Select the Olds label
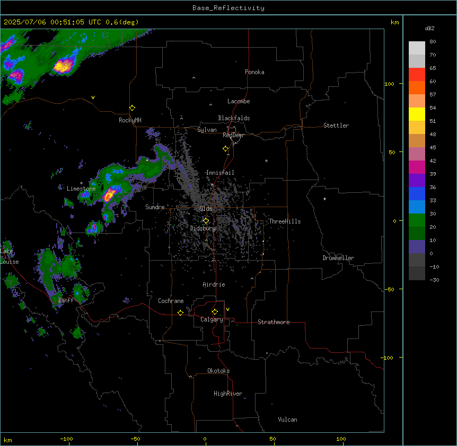The width and height of the screenshot is (457, 446). coord(206,209)
